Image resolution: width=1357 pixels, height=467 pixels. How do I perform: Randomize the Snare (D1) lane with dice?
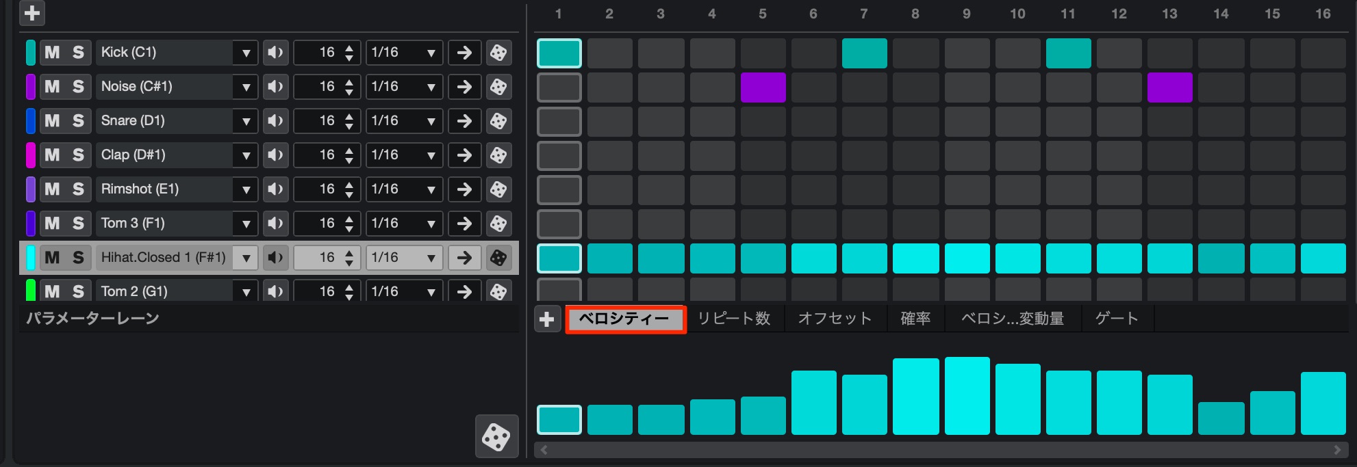(498, 121)
